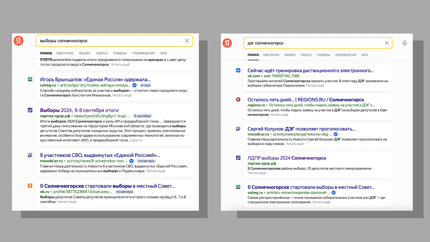Click solreg.ru favicon next to Игорь Брынцалов result
This screenshot has width=430, height=242.
click(x=30, y=79)
